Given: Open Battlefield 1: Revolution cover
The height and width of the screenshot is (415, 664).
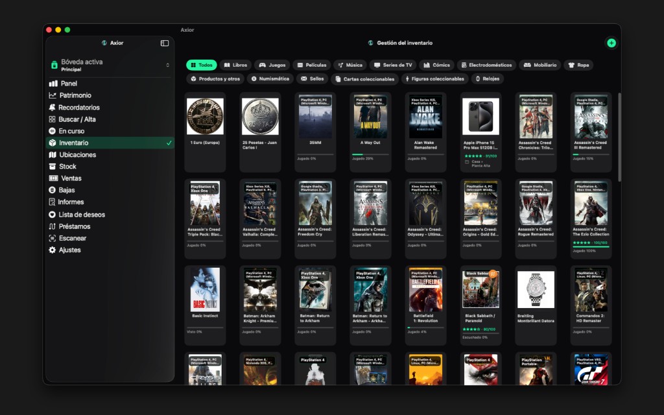Looking at the screenshot, I should [x=425, y=290].
